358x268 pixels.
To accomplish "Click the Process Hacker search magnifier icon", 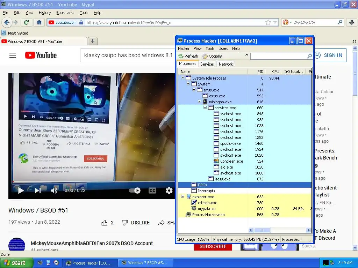I will [309, 56].
